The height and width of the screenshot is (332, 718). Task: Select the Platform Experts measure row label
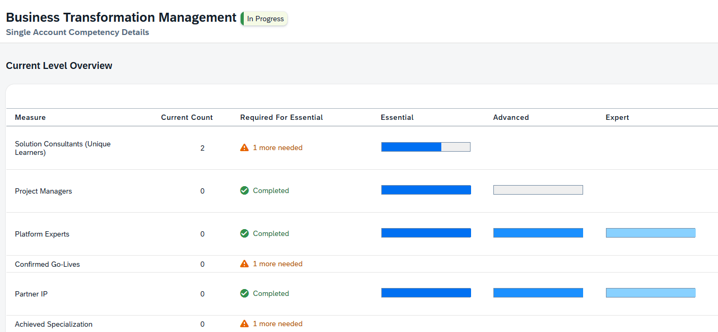(42, 234)
